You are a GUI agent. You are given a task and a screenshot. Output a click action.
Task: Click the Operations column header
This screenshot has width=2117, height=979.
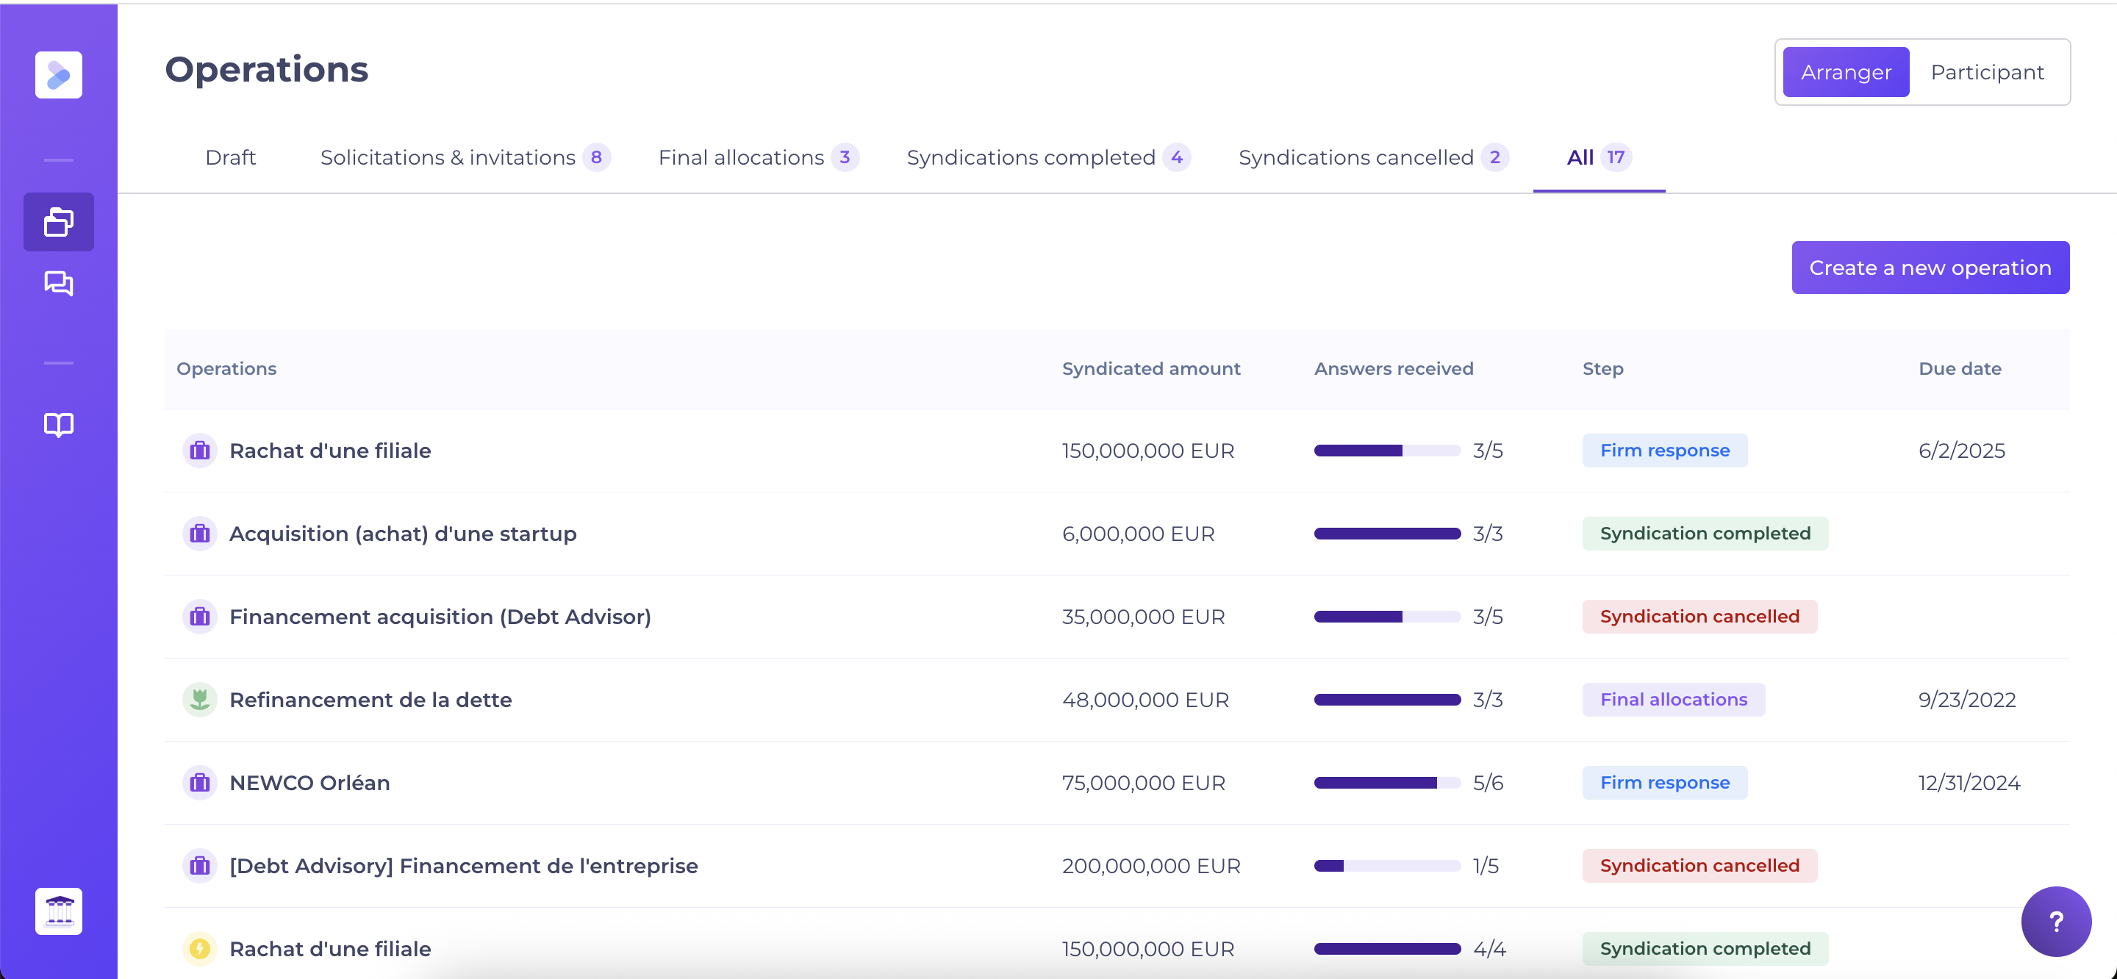tap(226, 368)
